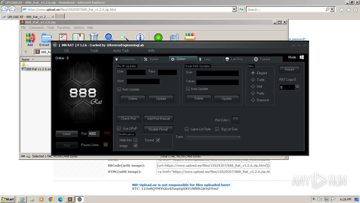Click WinRAR View book icon
Viewport: 360px width, 203px height.
78,37
